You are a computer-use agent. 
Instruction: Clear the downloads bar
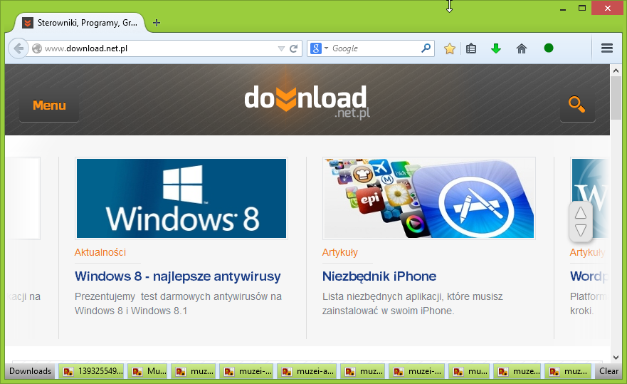608,371
